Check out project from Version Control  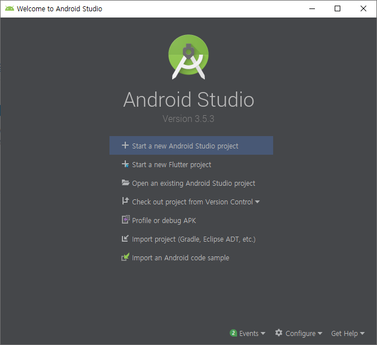(192, 202)
